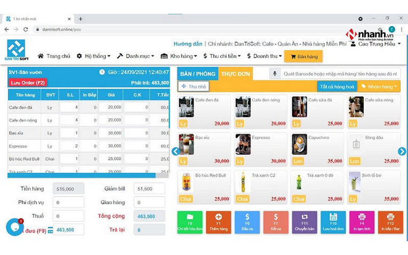Open the Hướng dẫn link
Viewport: 408px width, 255px height.
188,44
